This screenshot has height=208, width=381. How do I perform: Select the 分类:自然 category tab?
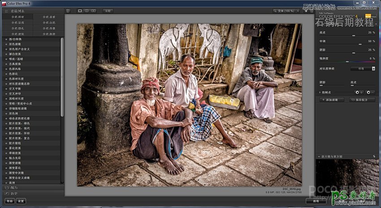(x=48, y=22)
